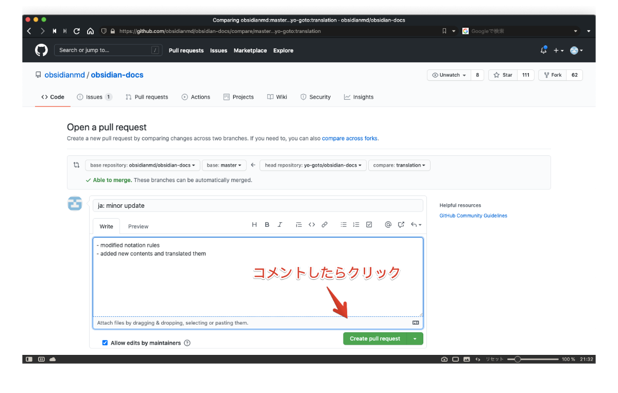Image resolution: width=618 pixels, height=393 pixels.
Task: Click the browser reload button
Action: (77, 31)
